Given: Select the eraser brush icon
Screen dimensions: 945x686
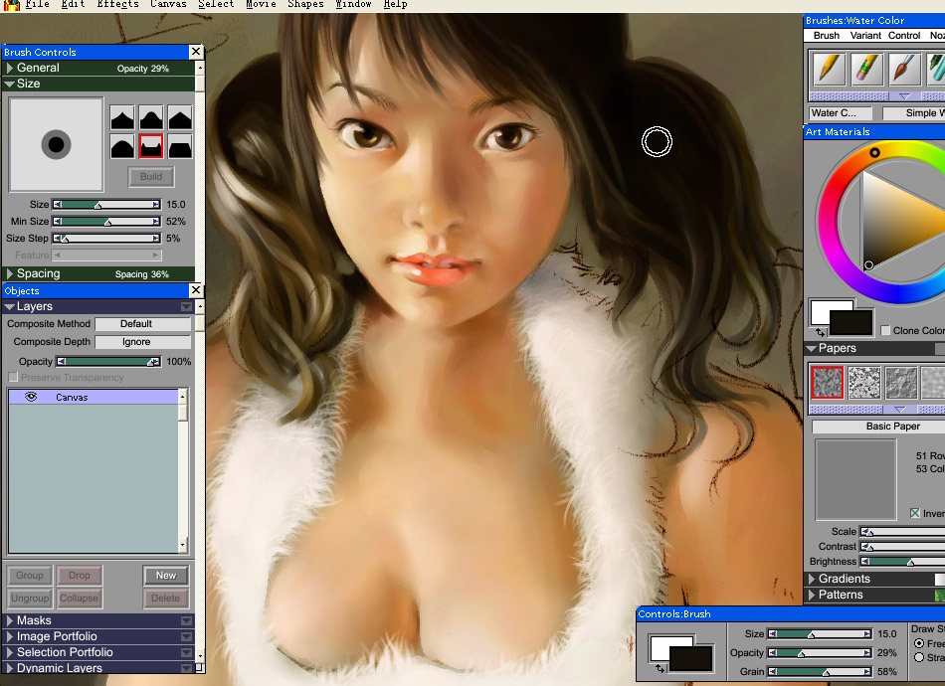Looking at the screenshot, I should (866, 70).
